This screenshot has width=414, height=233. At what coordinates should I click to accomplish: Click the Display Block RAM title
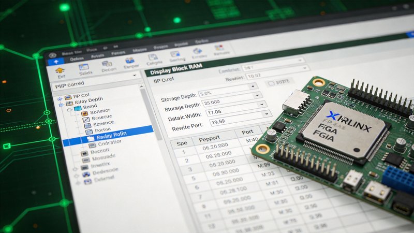pyautogui.click(x=176, y=69)
